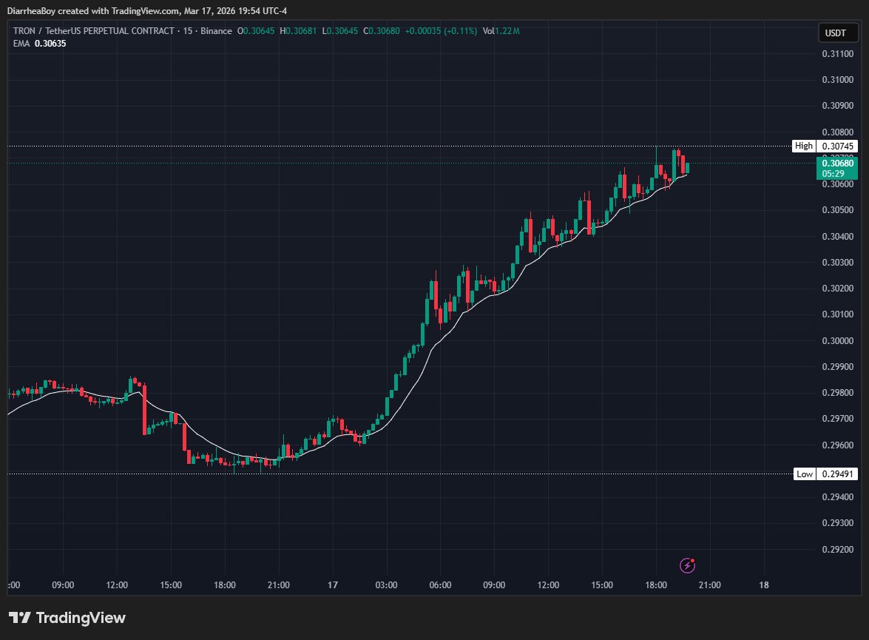The width and height of the screenshot is (869, 640).
Task: Click the 09:00 label left of 12:00
Action: (63, 585)
